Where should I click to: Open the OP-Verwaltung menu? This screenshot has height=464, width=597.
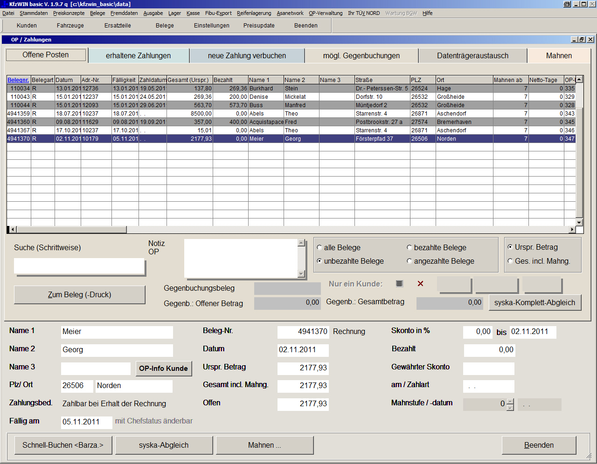coord(326,13)
